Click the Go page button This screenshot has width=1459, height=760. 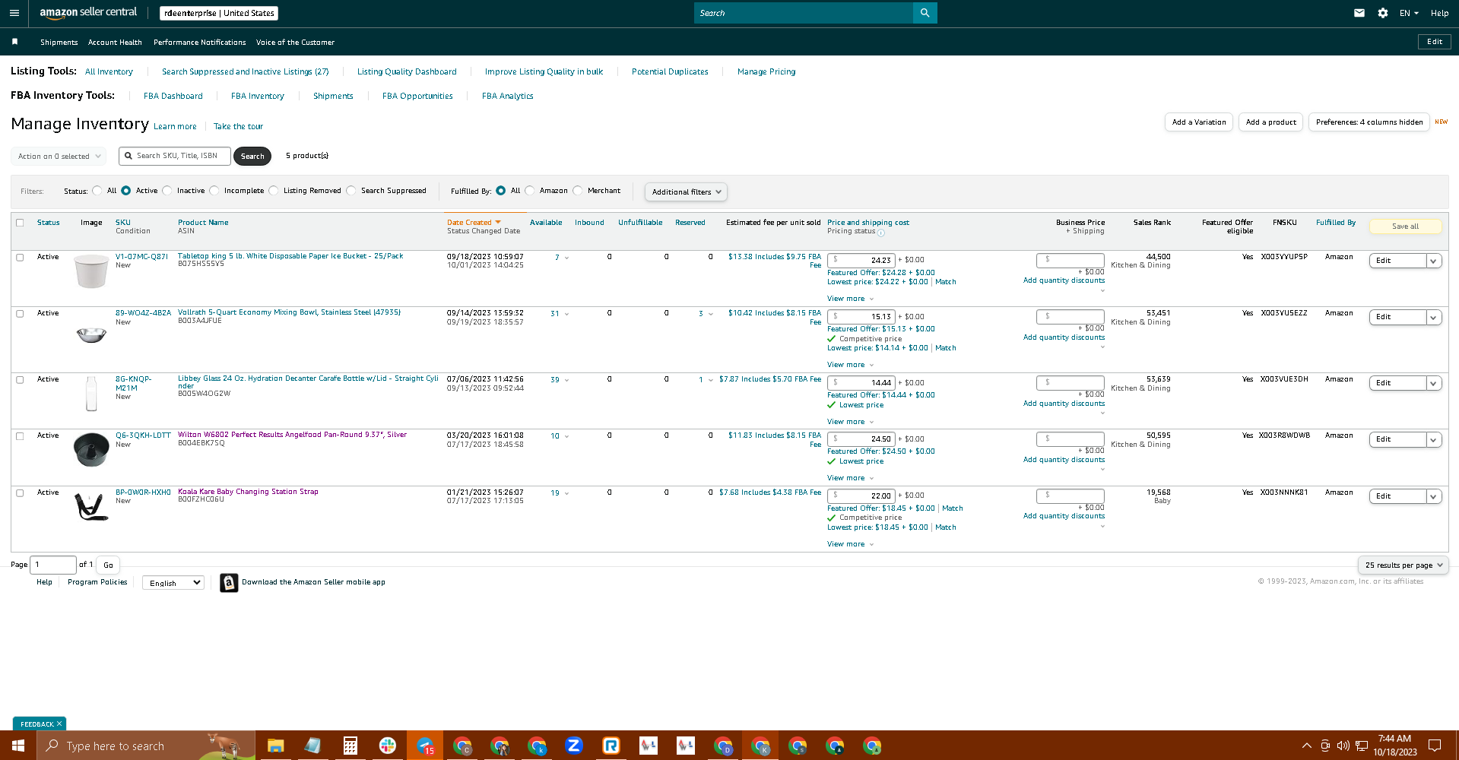(x=108, y=565)
